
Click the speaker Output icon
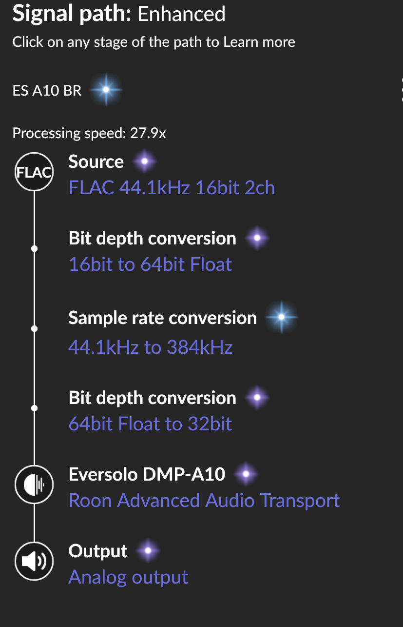[34, 562]
